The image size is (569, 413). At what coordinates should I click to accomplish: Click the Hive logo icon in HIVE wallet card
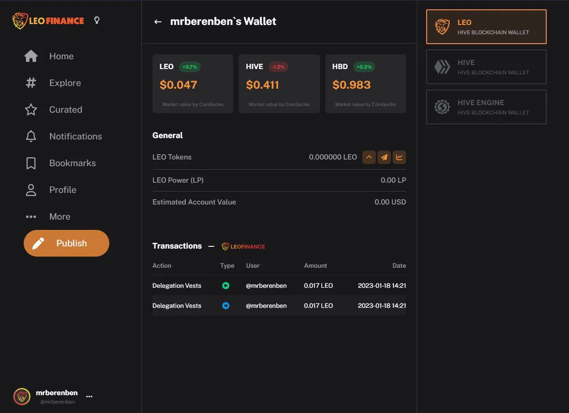point(442,67)
